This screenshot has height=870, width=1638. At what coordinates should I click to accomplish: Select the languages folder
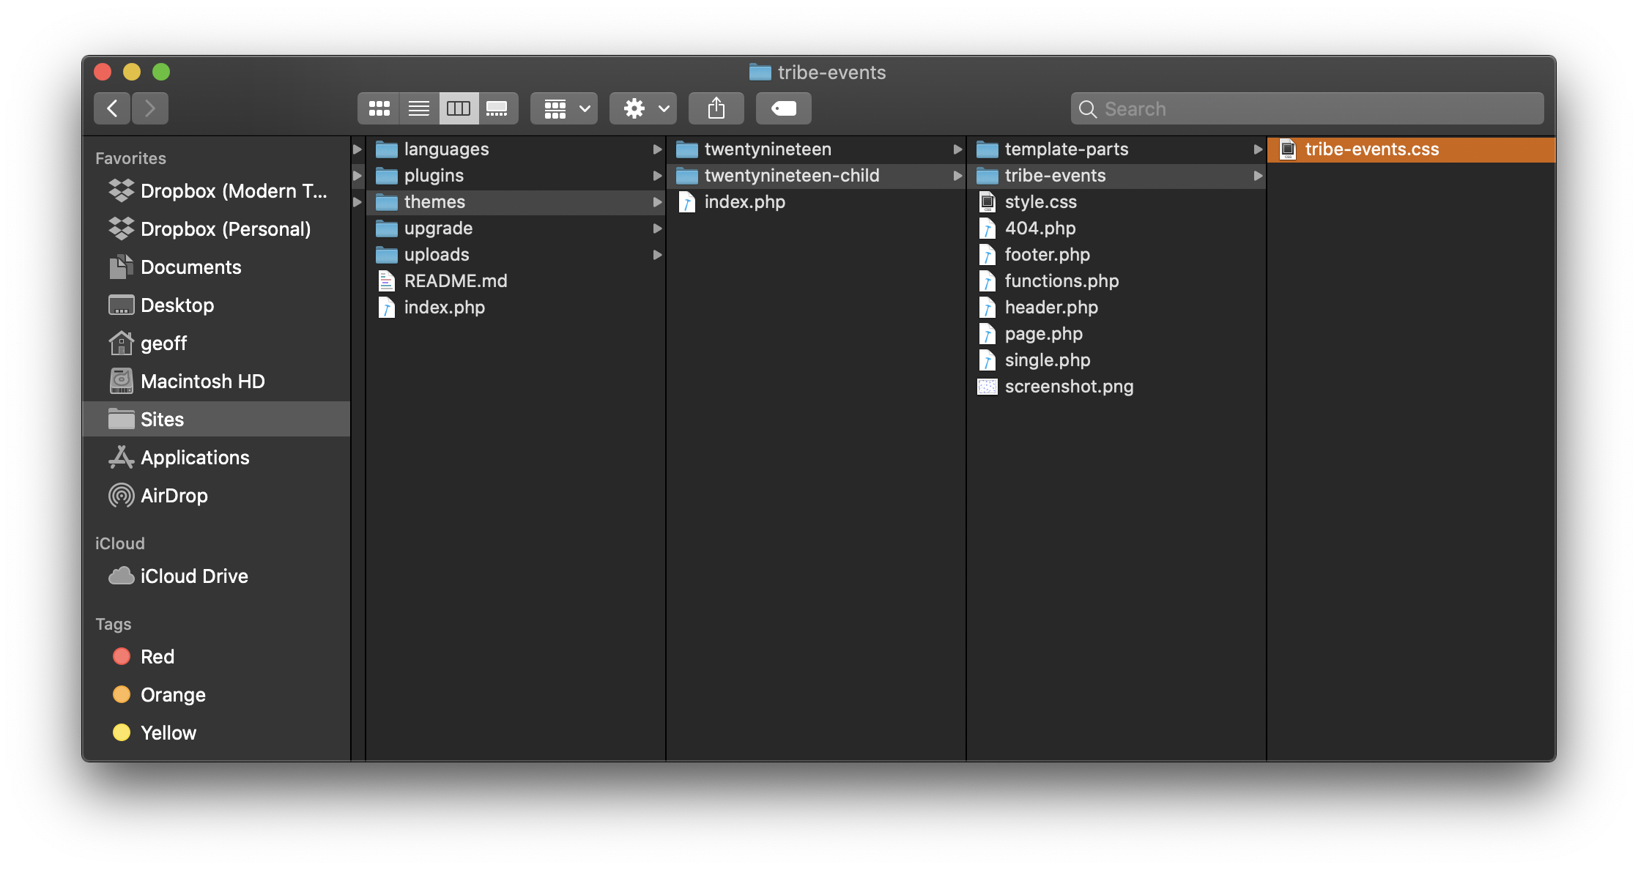[516, 149]
